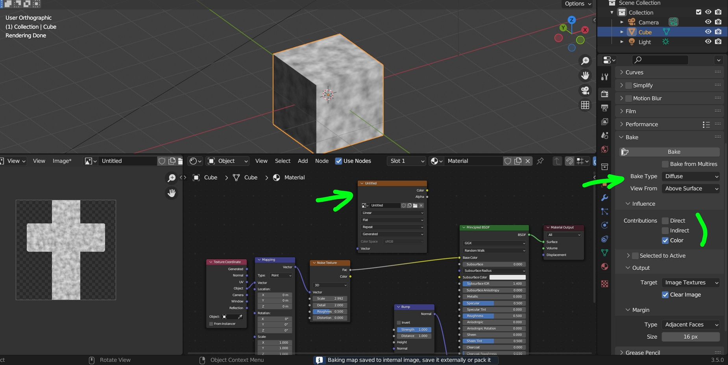Open the node editor View menu
Viewport: 728px width, 365px height.
[x=261, y=161]
